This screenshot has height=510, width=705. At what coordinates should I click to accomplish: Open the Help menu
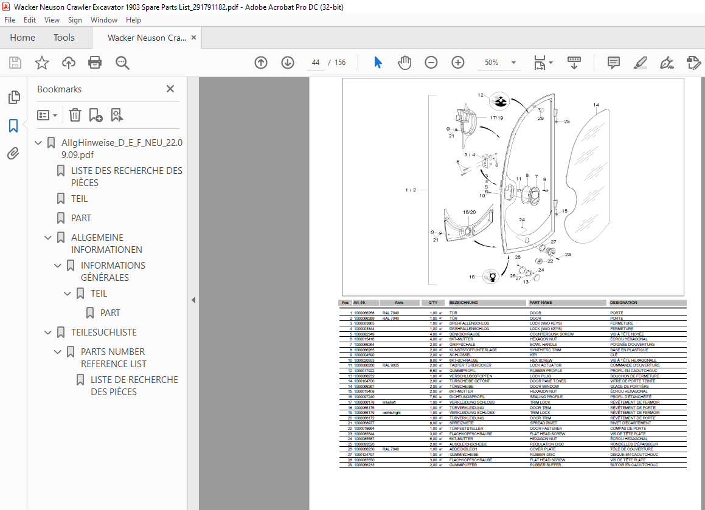click(x=133, y=20)
